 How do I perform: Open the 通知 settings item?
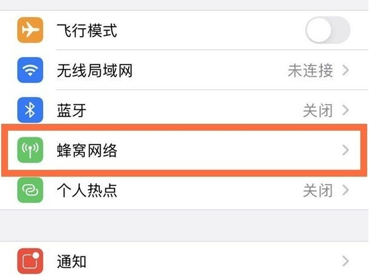184,260
